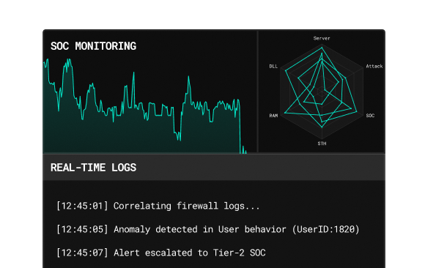Select the 'Alert escalated to Tier-2 SOC' log entry
The height and width of the screenshot is (268, 436).
(161, 253)
